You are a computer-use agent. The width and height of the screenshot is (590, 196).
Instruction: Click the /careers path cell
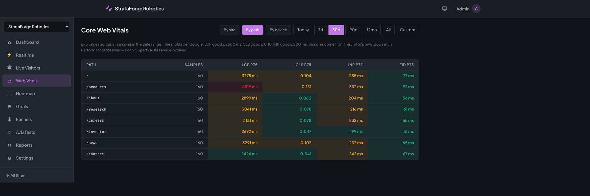95,120
